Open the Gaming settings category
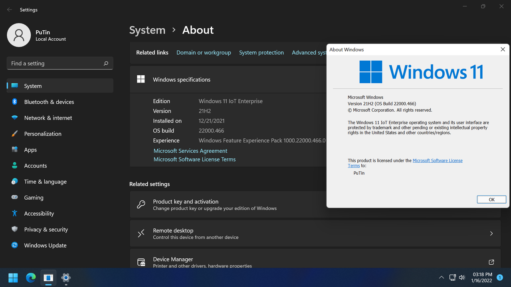 (x=34, y=198)
